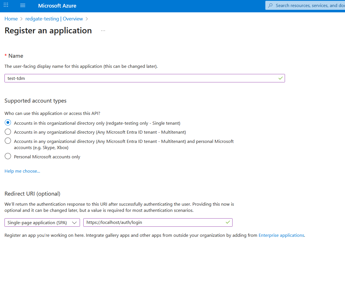345x283 pixels.
Task: Open the hamburger portal menu
Action: pos(23,6)
